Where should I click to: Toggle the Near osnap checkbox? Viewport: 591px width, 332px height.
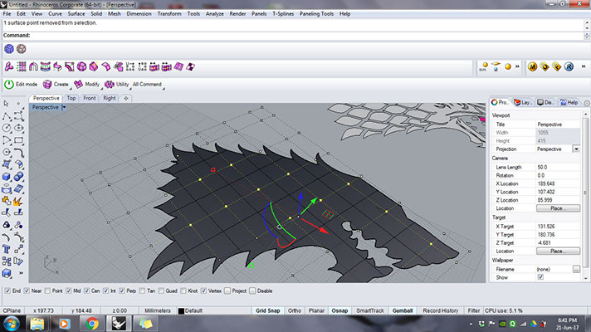27,291
